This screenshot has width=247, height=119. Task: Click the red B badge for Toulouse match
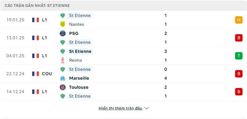point(239,92)
